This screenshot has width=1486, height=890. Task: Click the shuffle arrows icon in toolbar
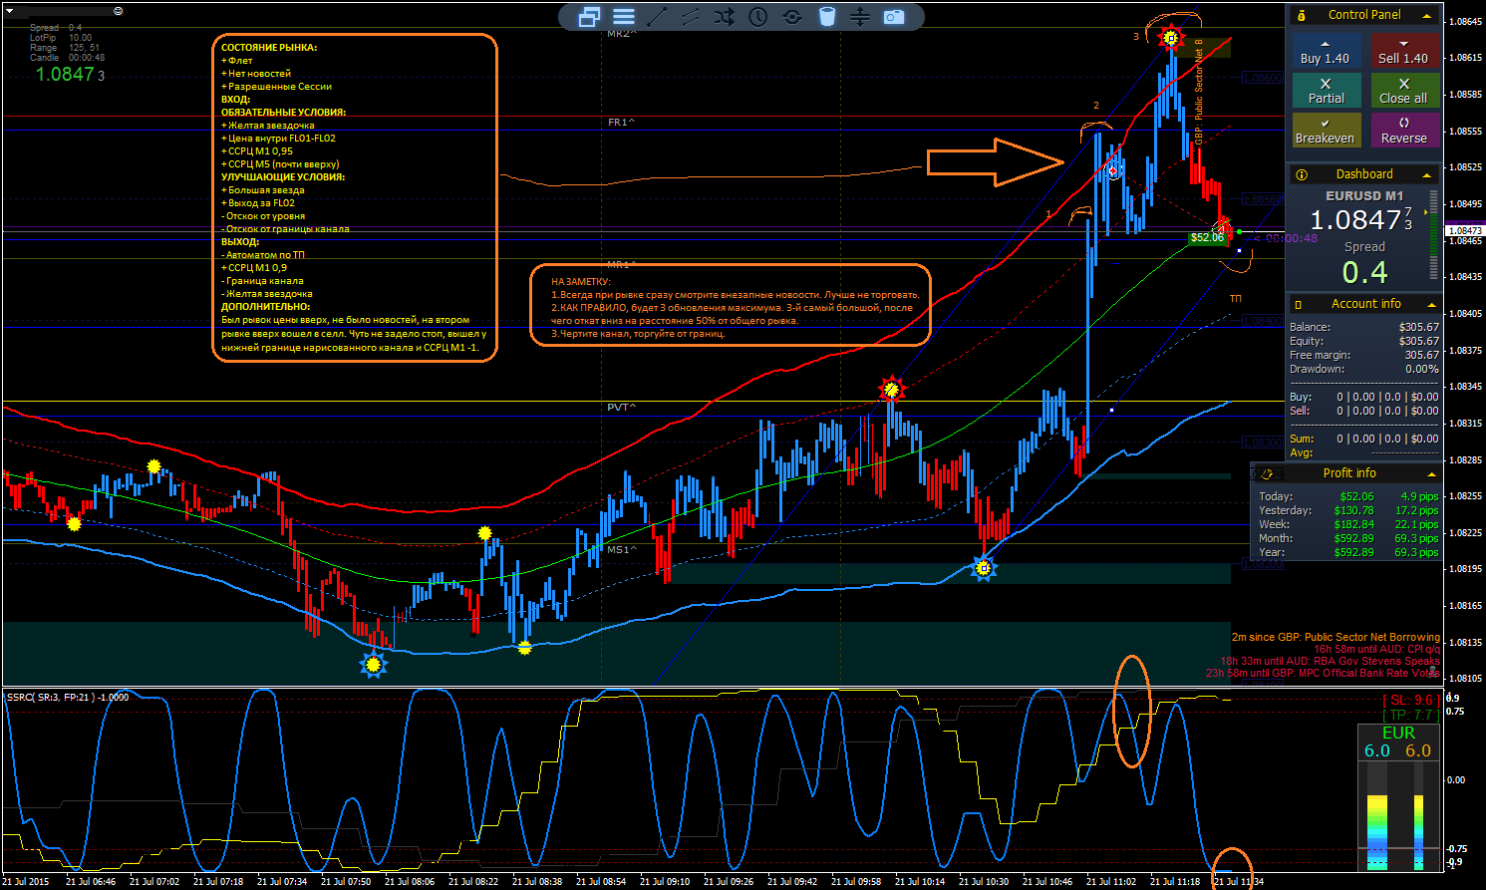[724, 17]
